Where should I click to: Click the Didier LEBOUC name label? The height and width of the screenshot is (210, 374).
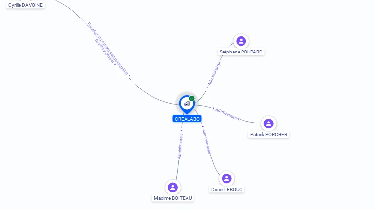[227, 190]
